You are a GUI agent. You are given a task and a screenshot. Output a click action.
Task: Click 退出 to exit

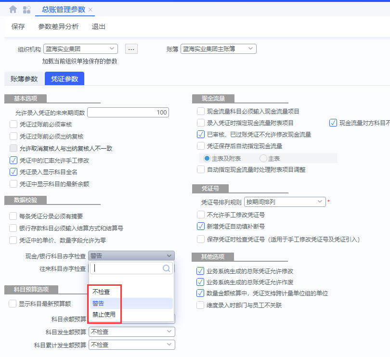tap(99, 26)
